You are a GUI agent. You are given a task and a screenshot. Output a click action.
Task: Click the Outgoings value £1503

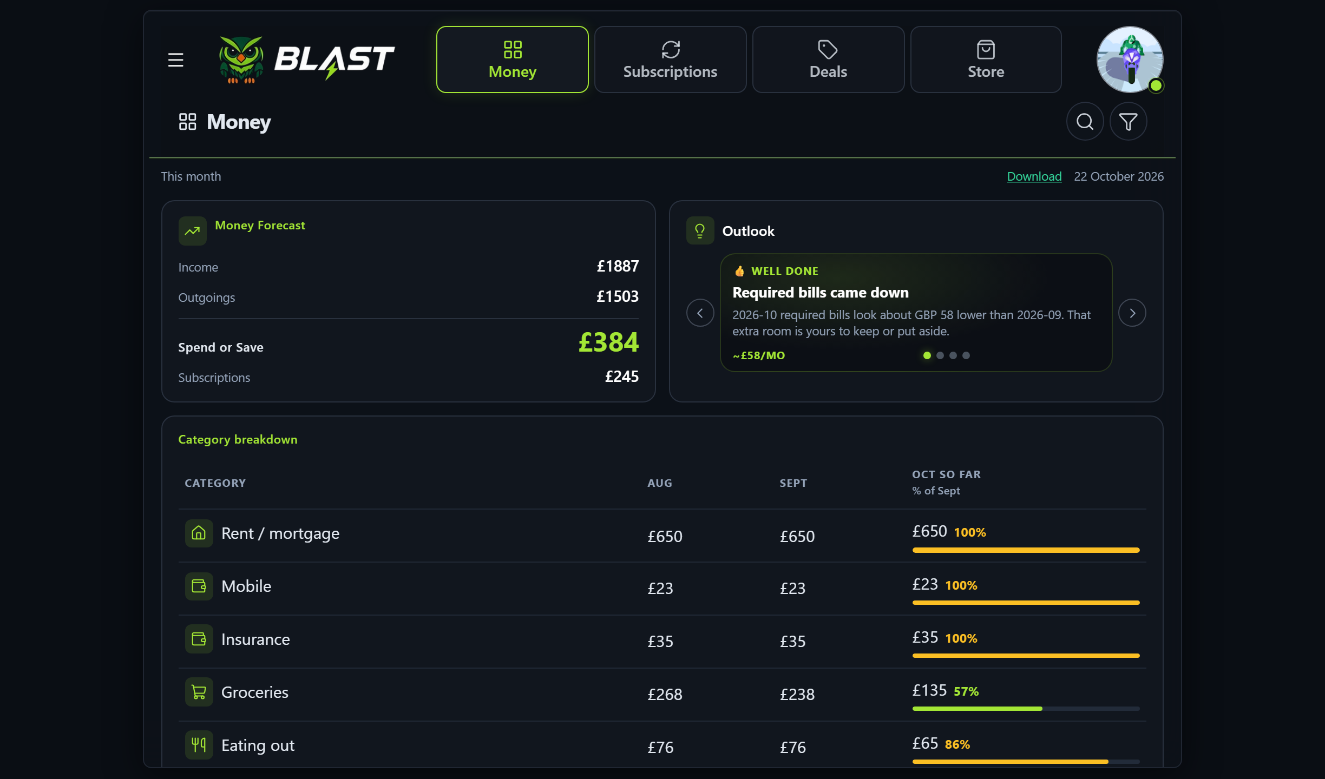[x=618, y=296]
